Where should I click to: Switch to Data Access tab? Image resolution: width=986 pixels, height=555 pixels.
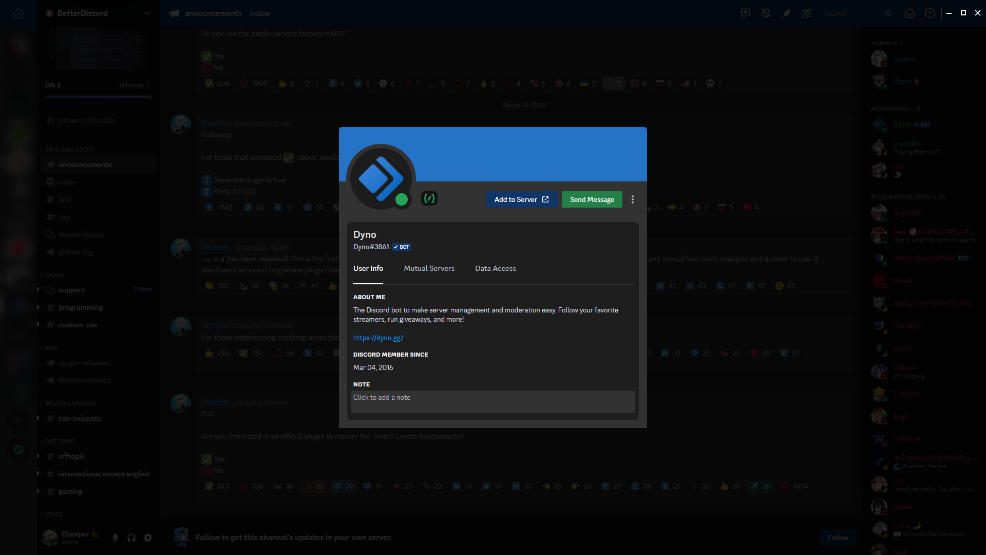[495, 268]
